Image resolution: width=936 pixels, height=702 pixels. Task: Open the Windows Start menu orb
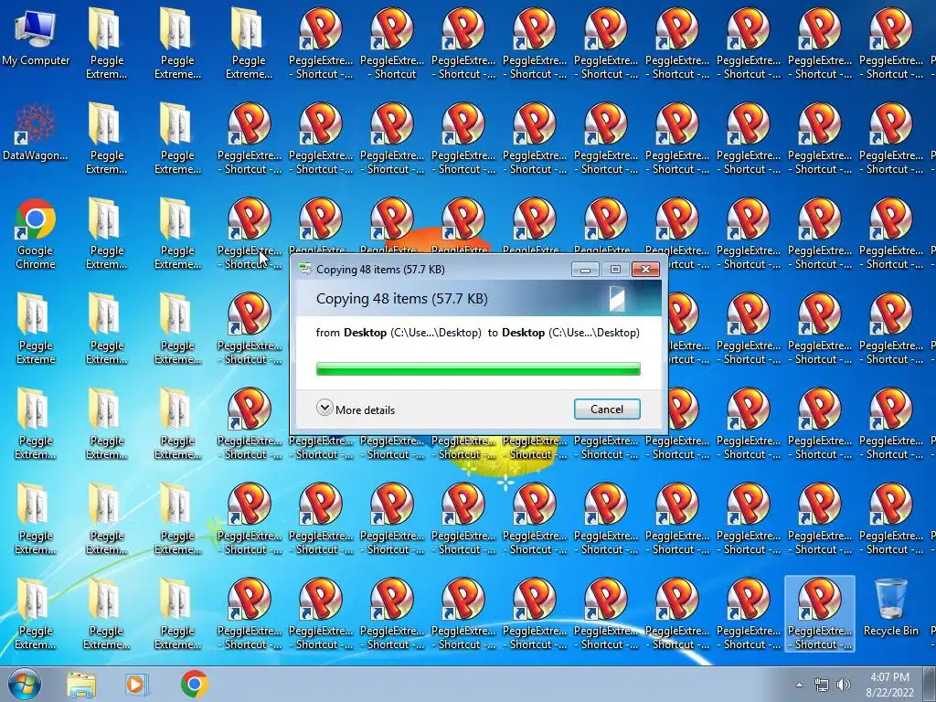coord(25,684)
